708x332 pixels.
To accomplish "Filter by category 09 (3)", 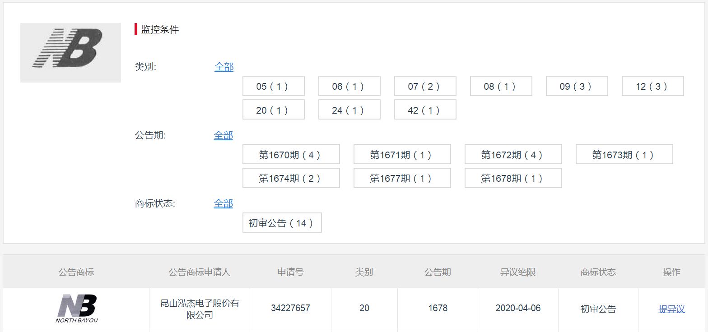I will pyautogui.click(x=577, y=86).
